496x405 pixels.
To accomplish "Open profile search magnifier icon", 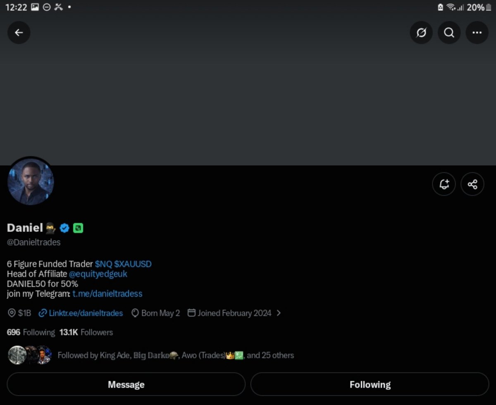I will coord(449,33).
